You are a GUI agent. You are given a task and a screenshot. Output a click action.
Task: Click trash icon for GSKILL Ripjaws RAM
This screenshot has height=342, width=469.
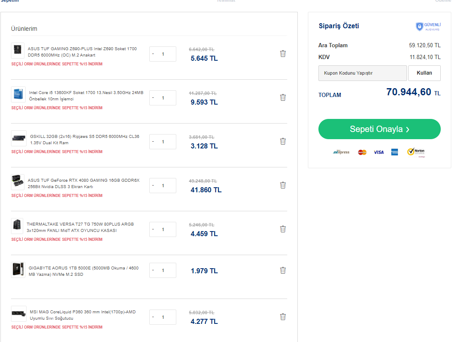click(283, 141)
